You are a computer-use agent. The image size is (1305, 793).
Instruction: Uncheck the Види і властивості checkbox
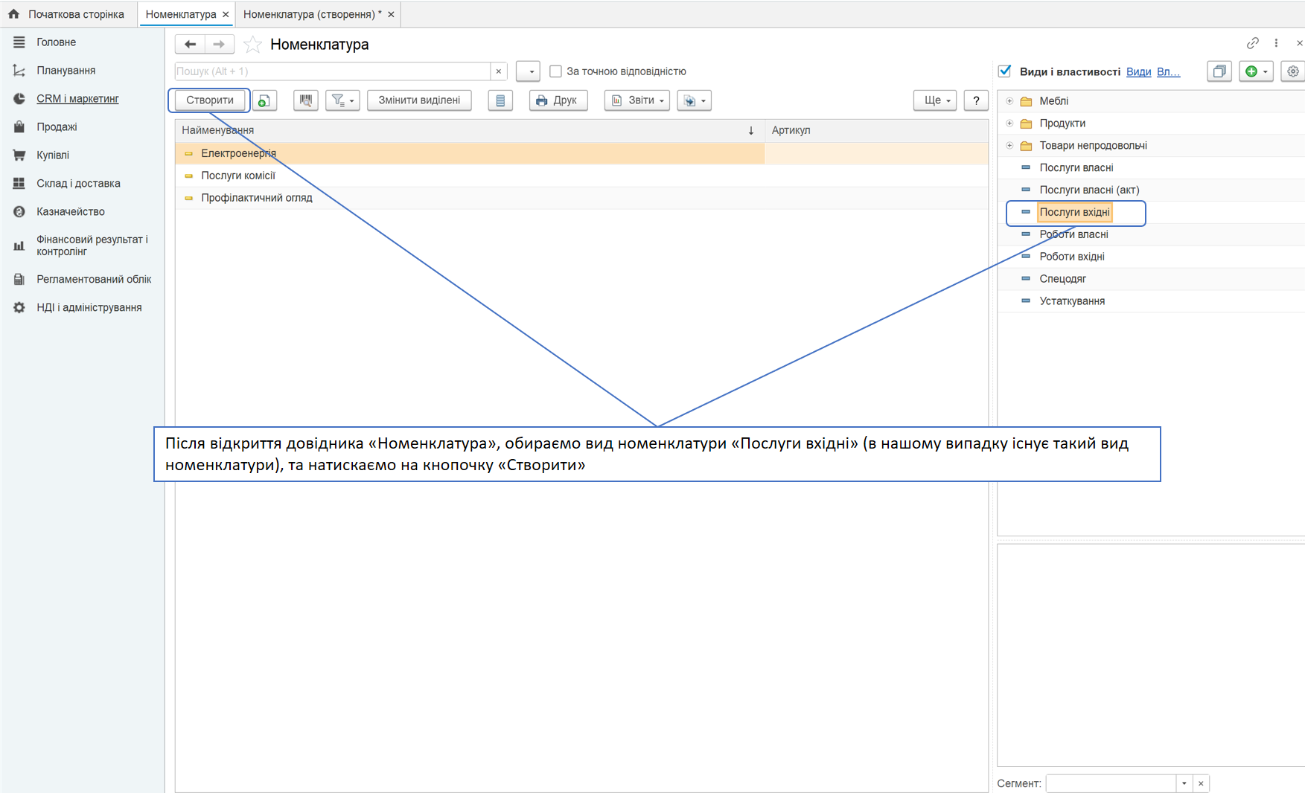pyautogui.click(x=1005, y=71)
